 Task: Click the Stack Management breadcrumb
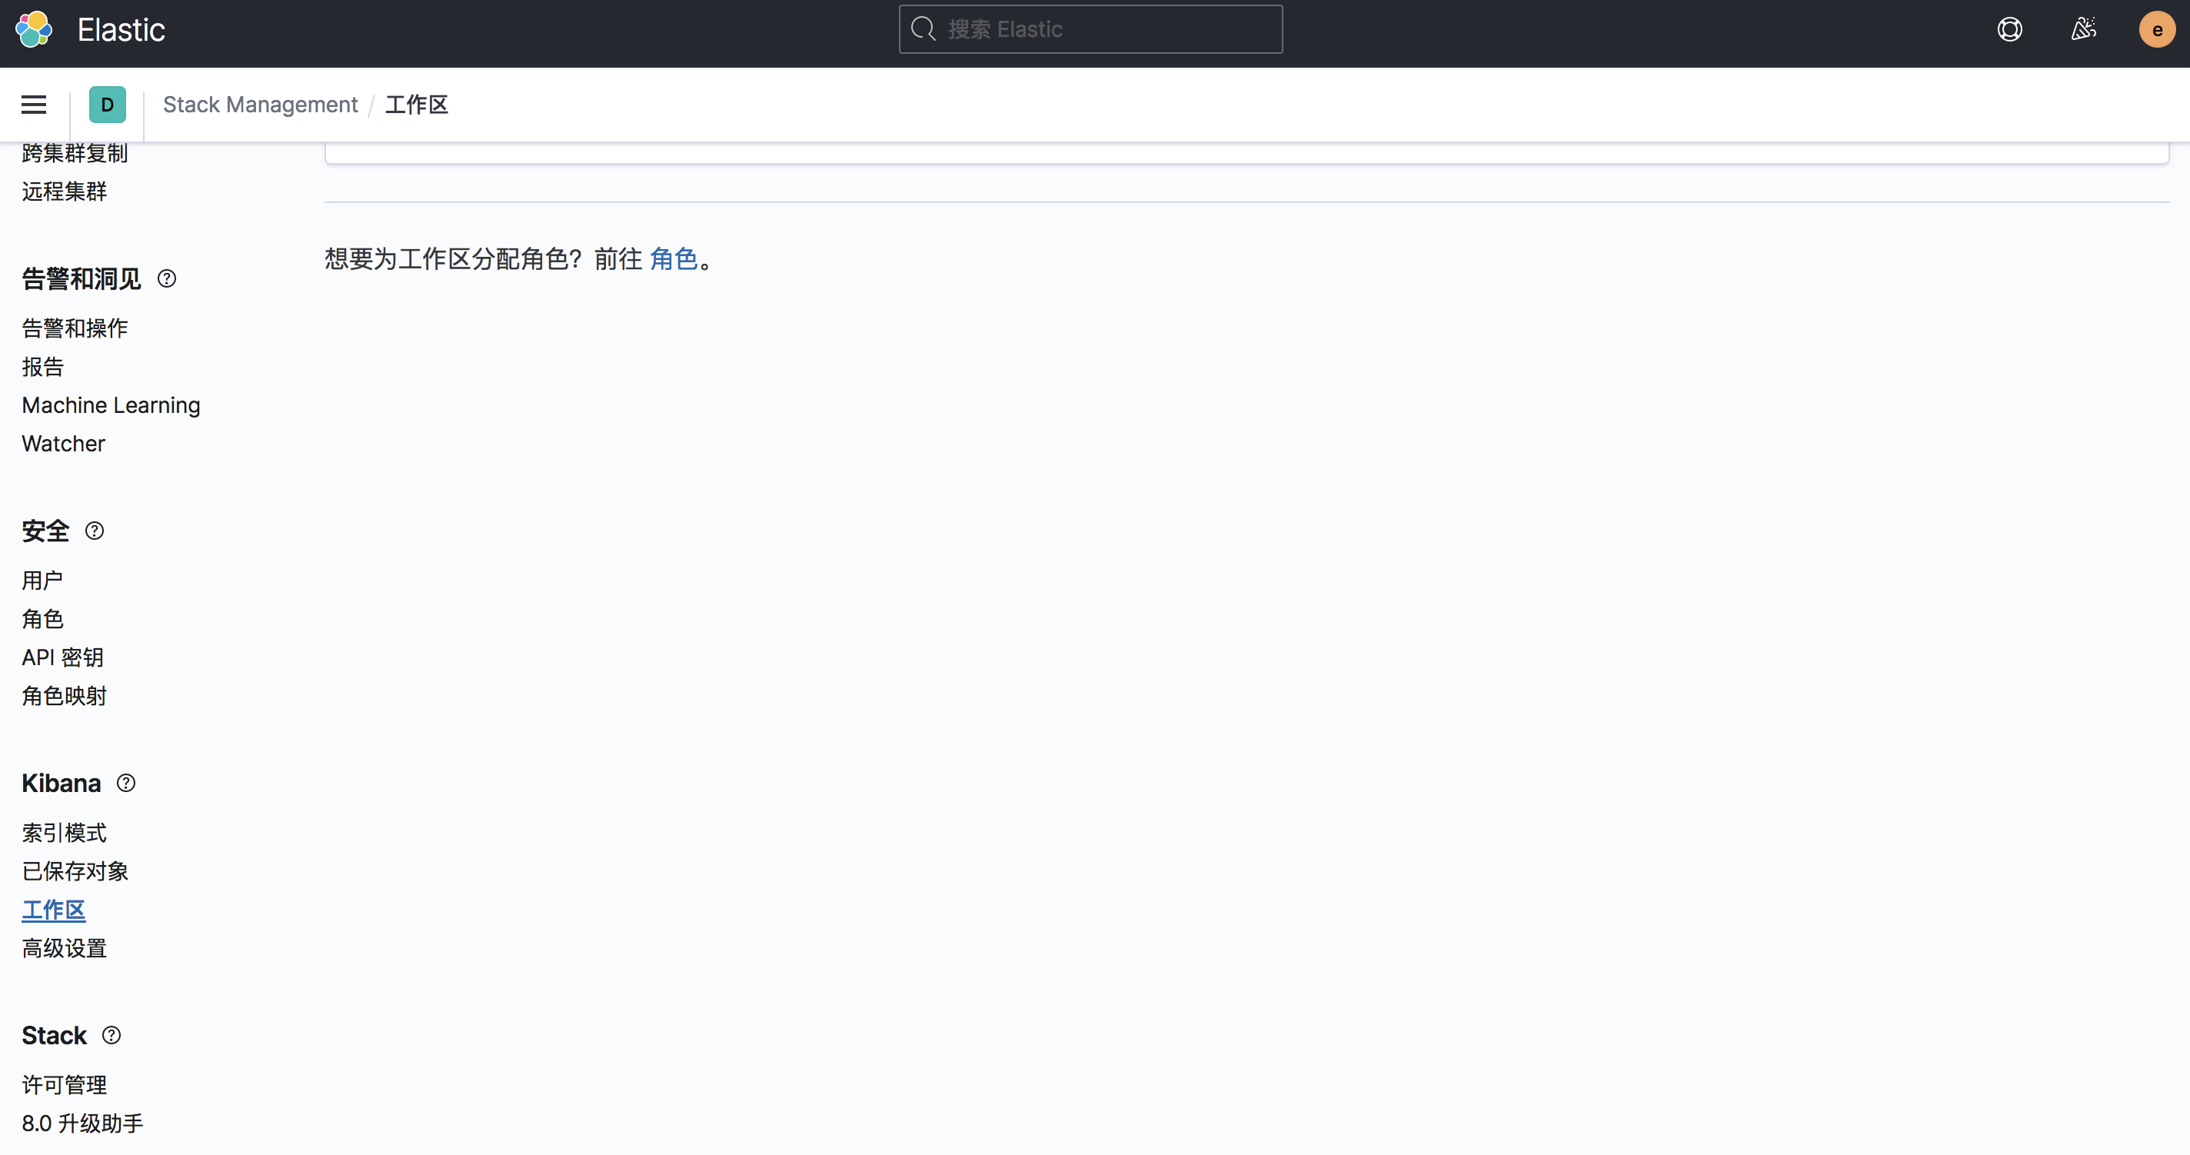click(x=260, y=104)
